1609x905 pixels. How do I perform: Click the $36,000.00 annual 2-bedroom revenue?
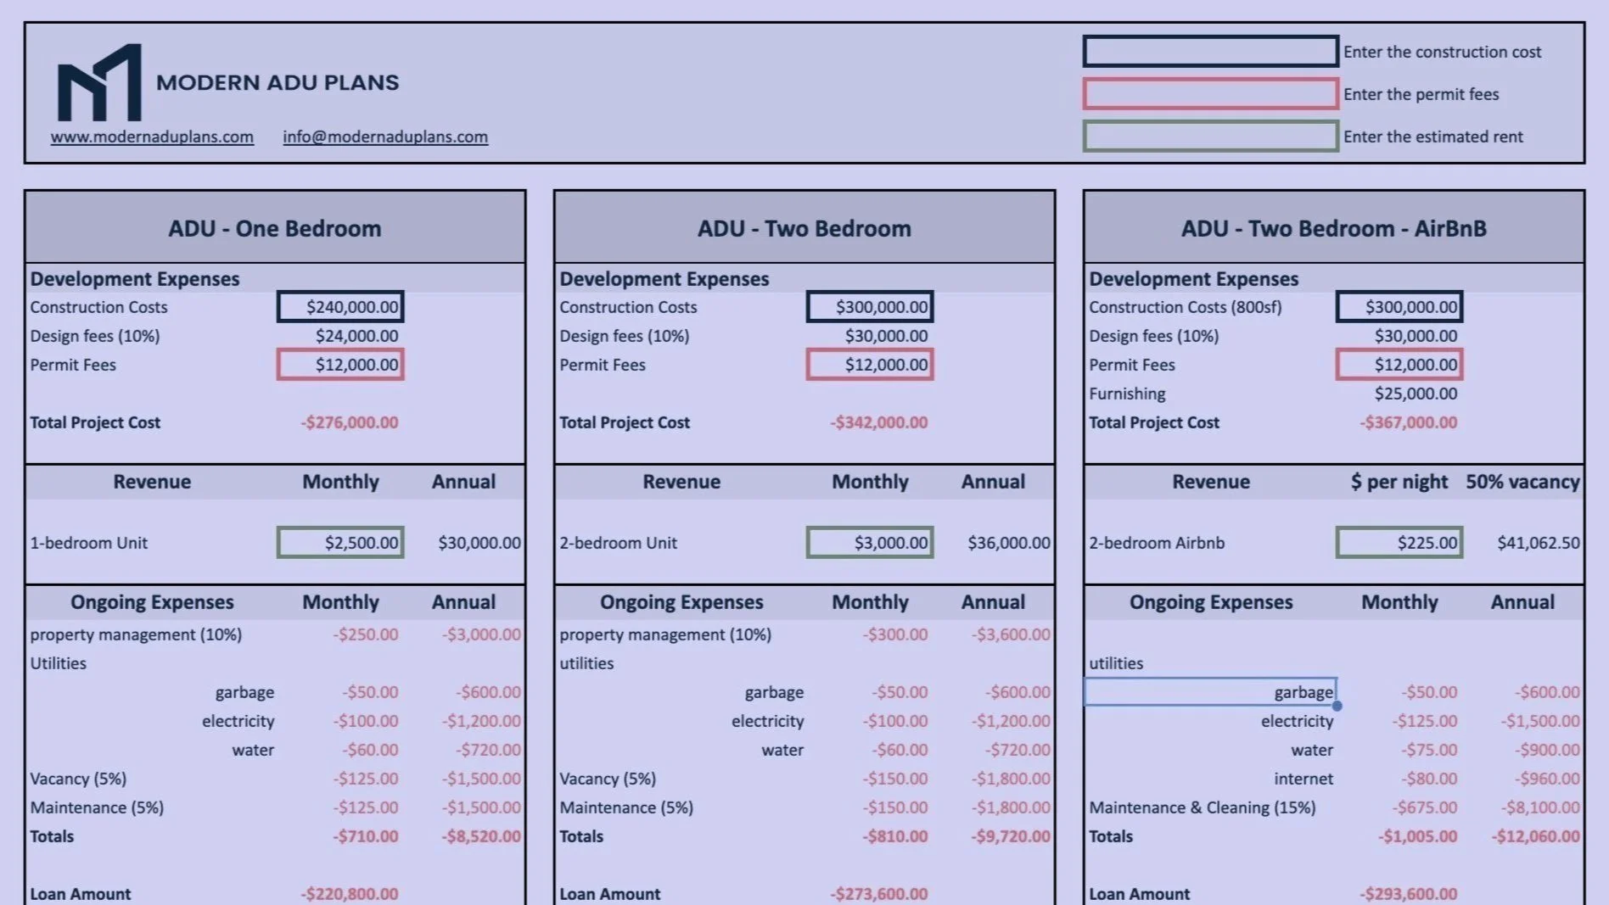[x=1009, y=543]
